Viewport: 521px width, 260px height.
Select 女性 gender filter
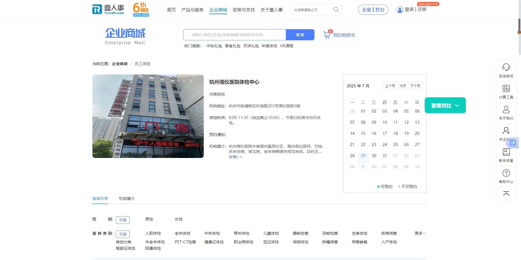click(x=179, y=219)
